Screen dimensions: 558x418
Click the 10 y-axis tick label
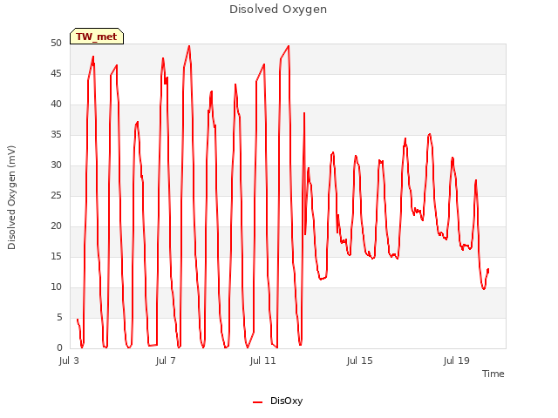(56, 287)
